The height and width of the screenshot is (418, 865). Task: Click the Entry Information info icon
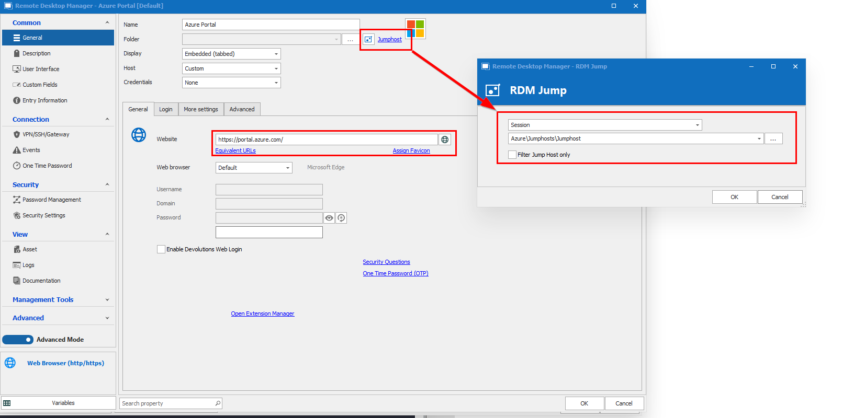click(x=17, y=100)
